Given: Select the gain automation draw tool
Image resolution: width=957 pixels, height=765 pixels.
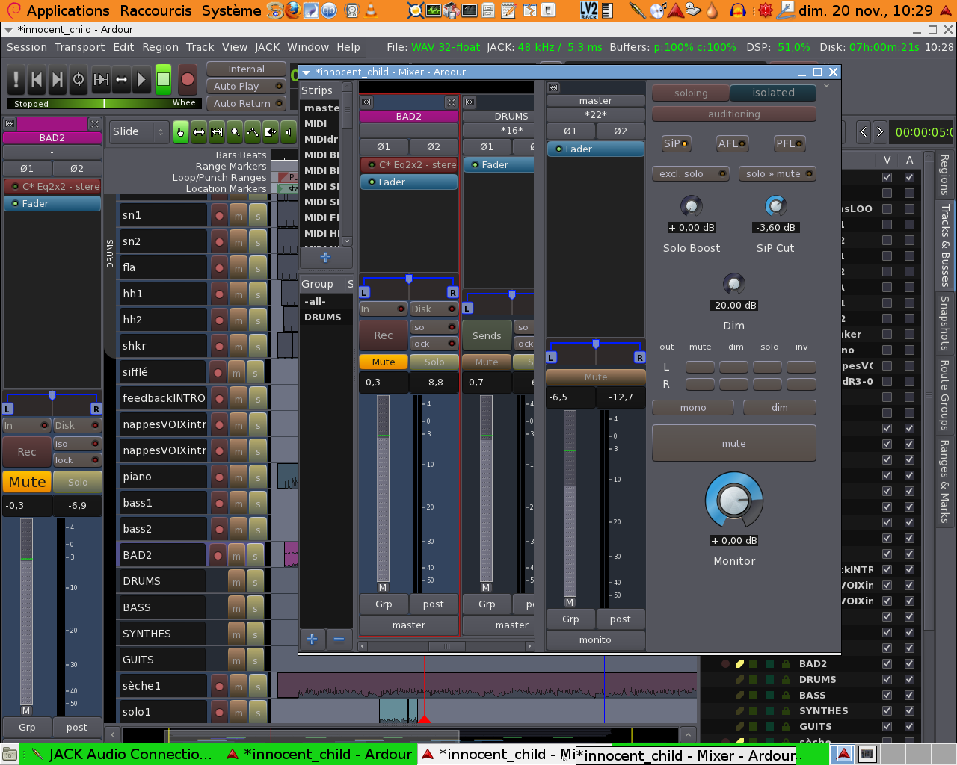Looking at the screenshot, I should click(x=253, y=132).
